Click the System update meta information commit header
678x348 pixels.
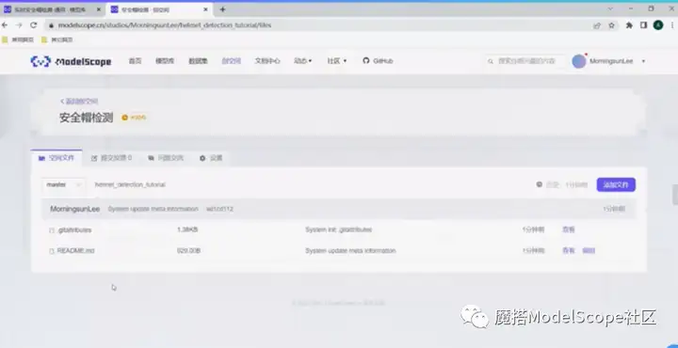(x=153, y=209)
